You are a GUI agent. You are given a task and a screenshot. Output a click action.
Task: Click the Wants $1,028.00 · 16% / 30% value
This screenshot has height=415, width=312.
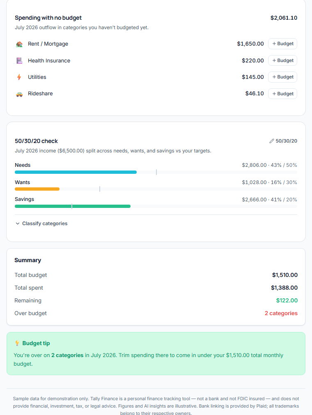[269, 182]
